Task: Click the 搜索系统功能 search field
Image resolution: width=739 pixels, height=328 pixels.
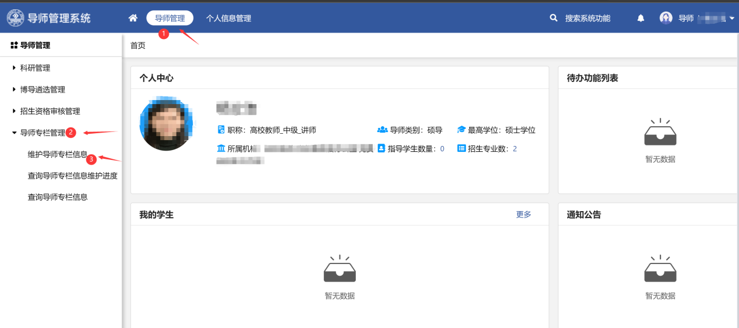Action: (x=588, y=18)
